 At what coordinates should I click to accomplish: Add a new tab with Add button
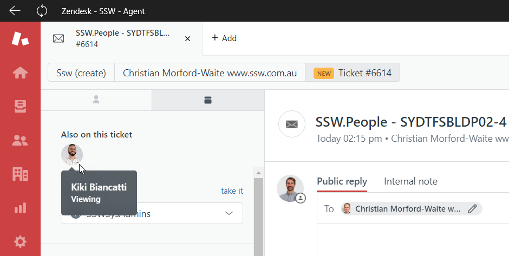pos(224,38)
